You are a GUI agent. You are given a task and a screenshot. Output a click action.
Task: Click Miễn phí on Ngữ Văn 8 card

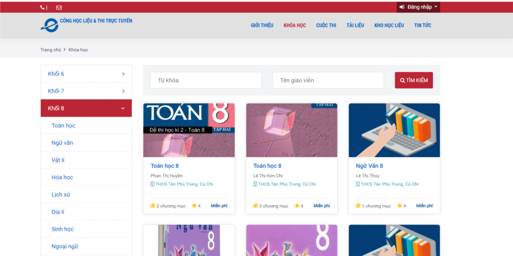click(424, 206)
